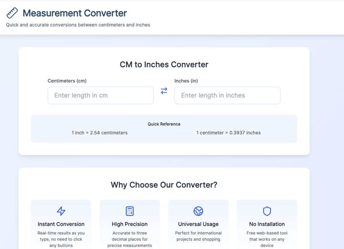Screen dimensions: 344x249
Task: Click the "CM to Inches Converter" heading
Action: click(164, 65)
